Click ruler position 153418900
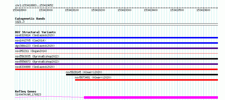 click(19, 10)
